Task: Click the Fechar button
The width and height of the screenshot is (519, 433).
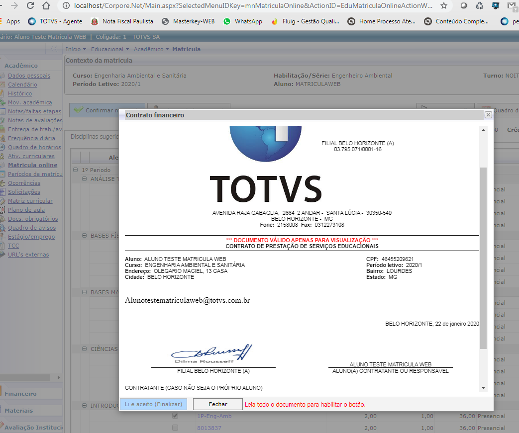Action: 218,404
